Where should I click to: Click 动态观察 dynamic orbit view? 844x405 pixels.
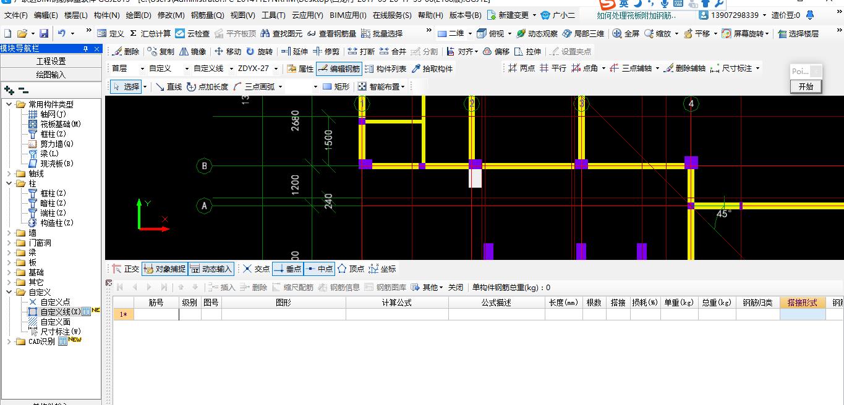point(537,33)
